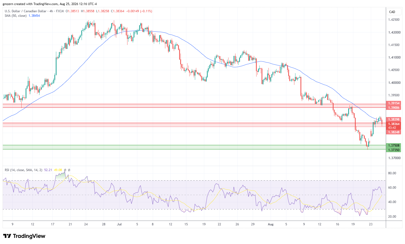Click the candle countdown timer 43:42
This screenshot has height=244, width=405.
392,128
